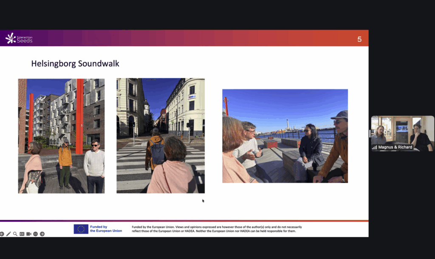Click the Interaction Seeds logo
This screenshot has height=259, width=435.
coord(19,39)
